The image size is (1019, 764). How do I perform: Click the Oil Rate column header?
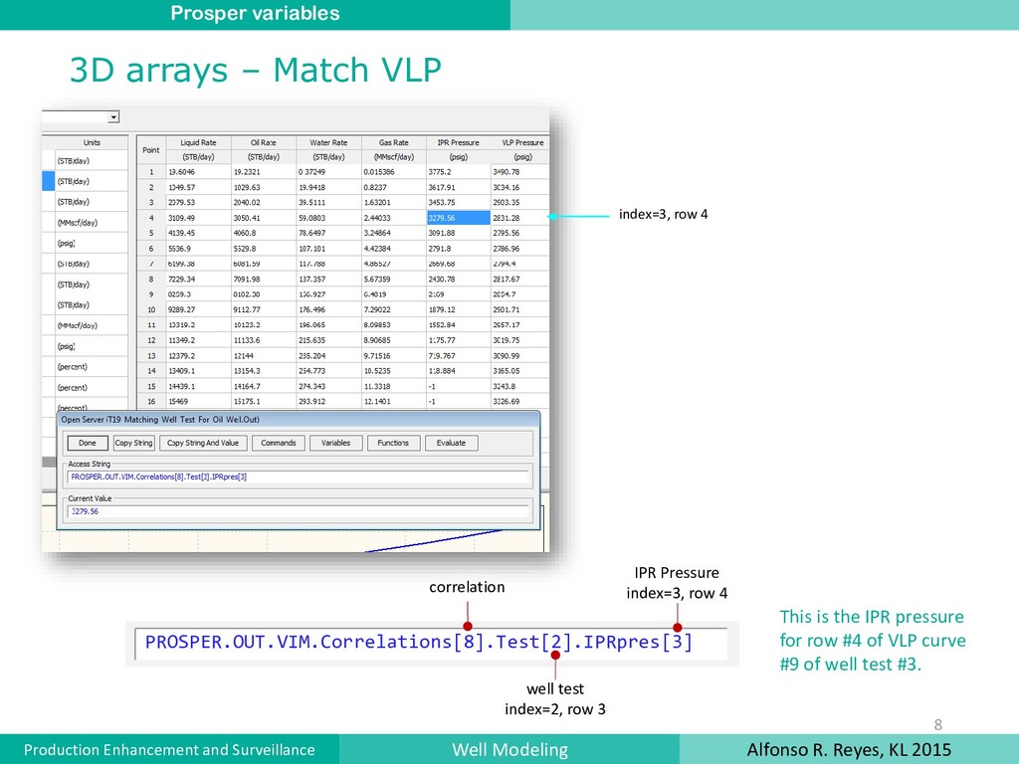click(263, 143)
